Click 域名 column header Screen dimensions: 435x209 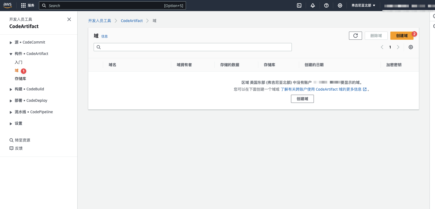pos(112,65)
